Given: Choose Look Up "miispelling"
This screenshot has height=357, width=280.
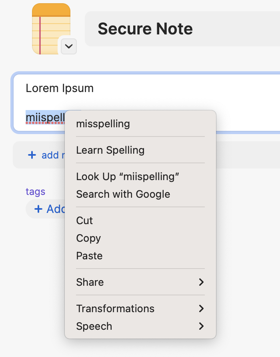Looking at the screenshot, I should tap(128, 176).
